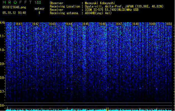Select the 1647 time label
Viewport: 175px width, 111px height.
(119, 24)
